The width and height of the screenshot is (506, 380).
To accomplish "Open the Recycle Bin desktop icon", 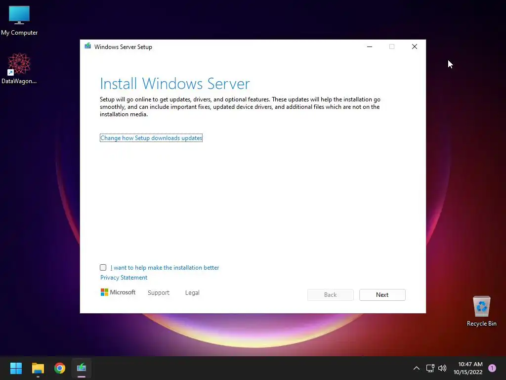I will coord(481,311).
